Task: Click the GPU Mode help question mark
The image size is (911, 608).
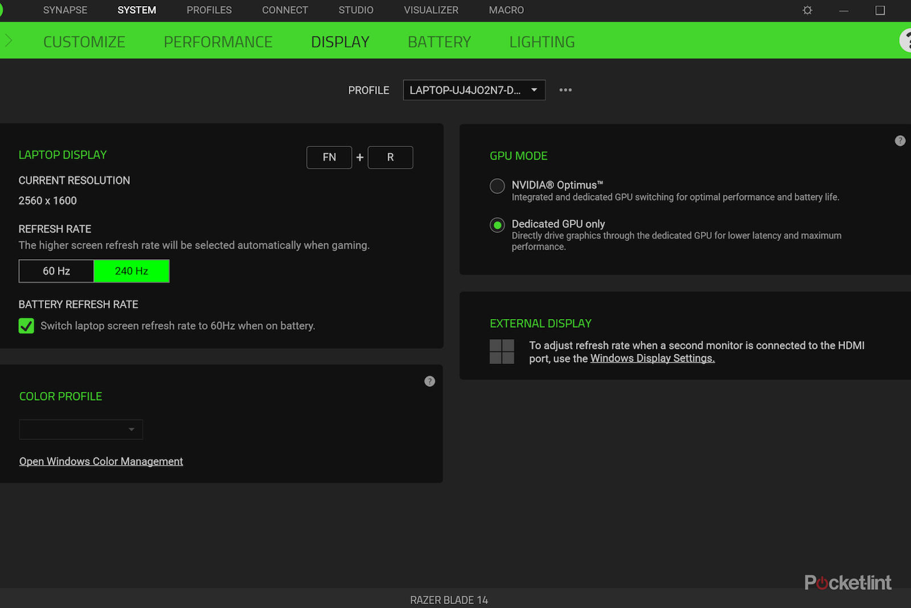Action: [x=900, y=141]
